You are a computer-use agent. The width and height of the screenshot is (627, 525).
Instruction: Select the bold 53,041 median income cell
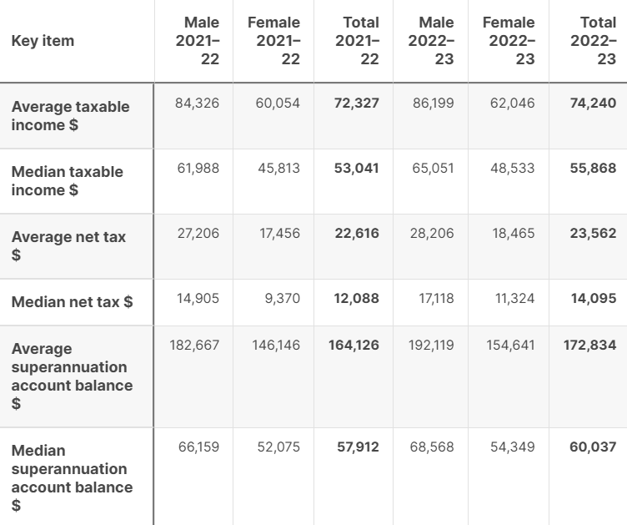(x=356, y=169)
